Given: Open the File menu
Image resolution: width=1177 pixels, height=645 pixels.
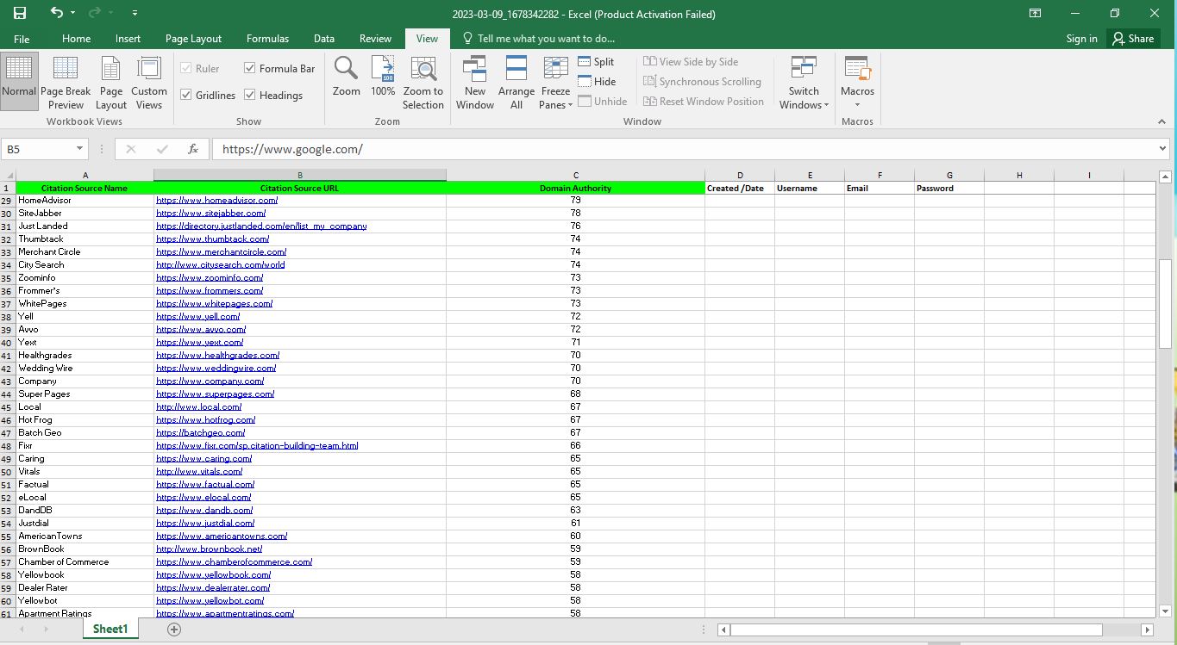Looking at the screenshot, I should 22,39.
